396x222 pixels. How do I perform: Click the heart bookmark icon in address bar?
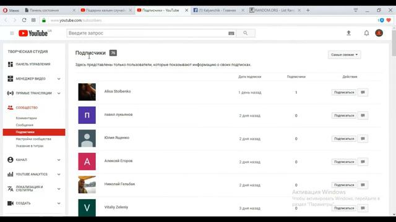tap(389, 20)
